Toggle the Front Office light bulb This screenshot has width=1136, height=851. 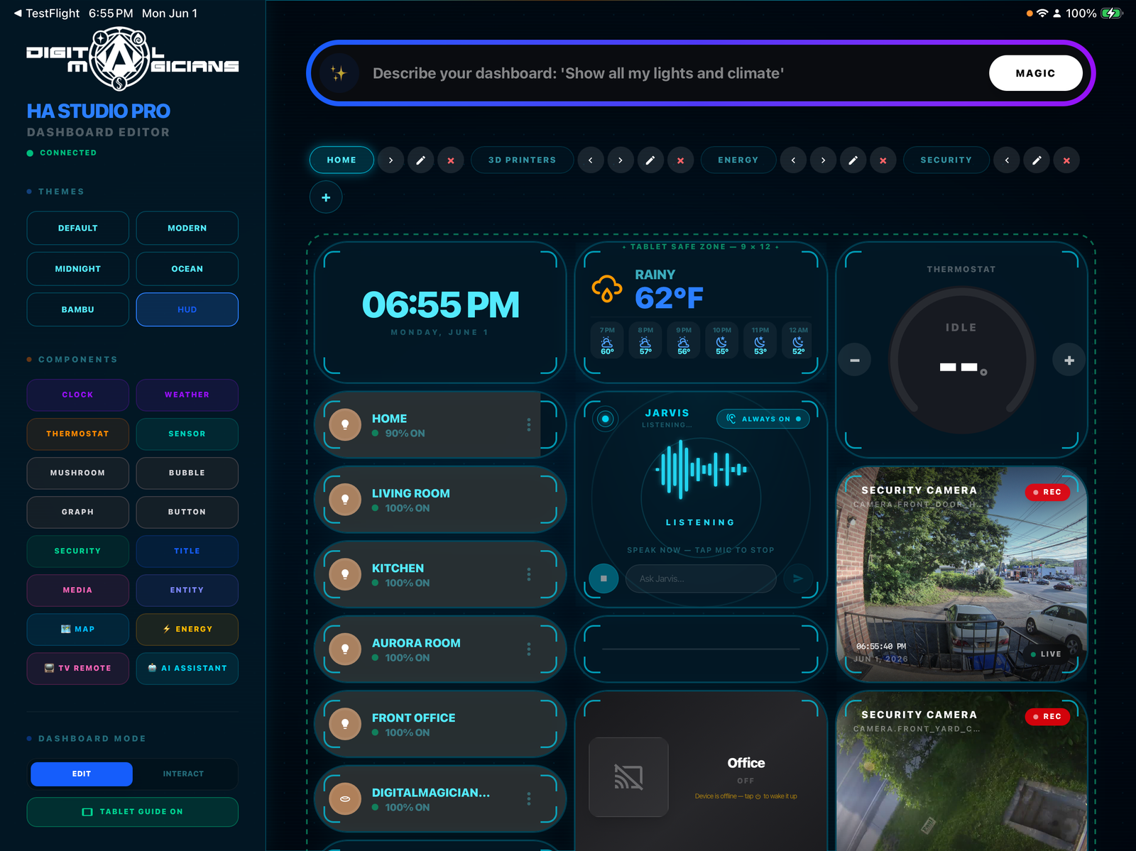click(345, 725)
